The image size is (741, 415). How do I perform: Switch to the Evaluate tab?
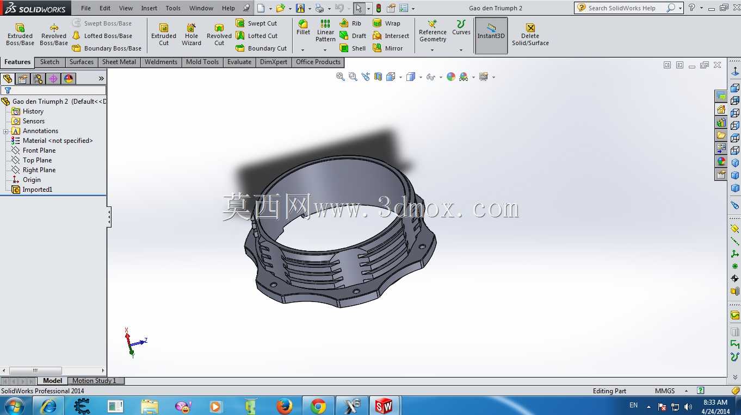click(x=239, y=62)
